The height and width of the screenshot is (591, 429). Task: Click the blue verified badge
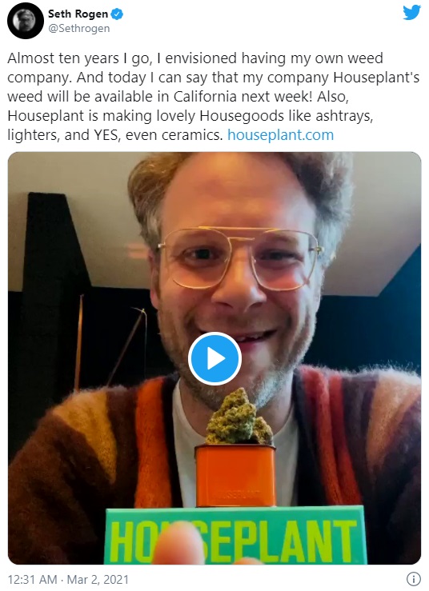[x=117, y=14]
